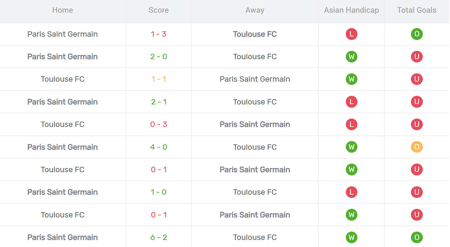
Task: Click the Asian Handicap column header
Action: [351, 10]
